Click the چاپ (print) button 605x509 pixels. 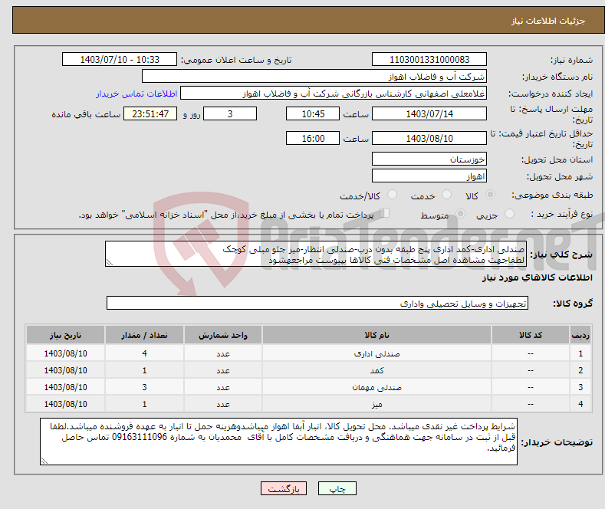337,488
